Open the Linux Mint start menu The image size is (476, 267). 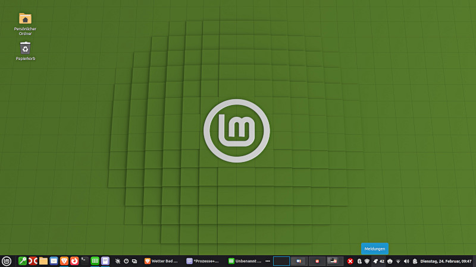[7, 261]
